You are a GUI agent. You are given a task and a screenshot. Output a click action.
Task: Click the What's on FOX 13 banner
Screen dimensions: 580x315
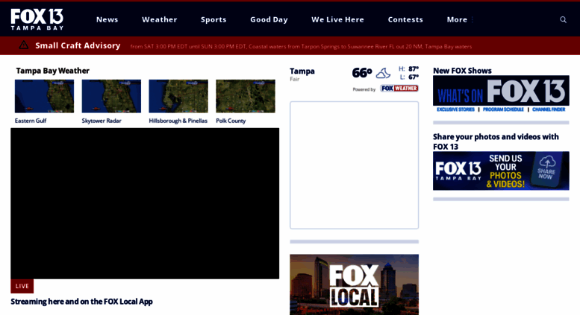tap(501, 94)
